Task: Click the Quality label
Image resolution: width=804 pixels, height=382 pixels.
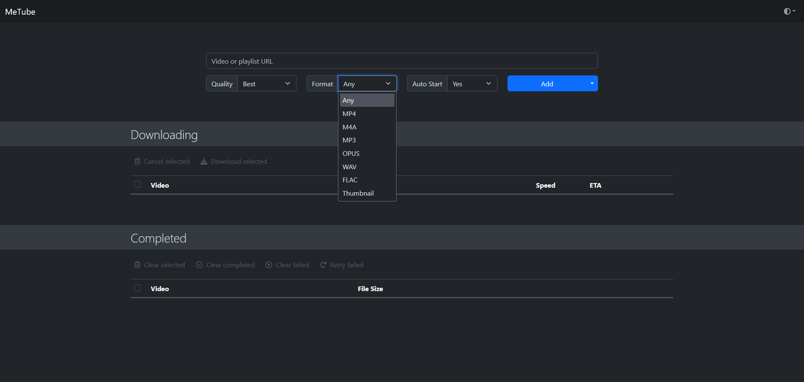Action: pos(222,83)
